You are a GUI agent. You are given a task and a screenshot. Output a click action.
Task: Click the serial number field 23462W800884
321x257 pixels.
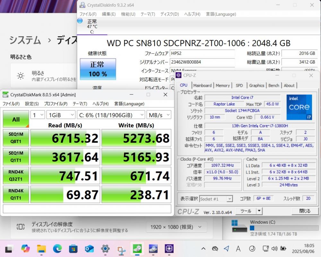point(202,62)
